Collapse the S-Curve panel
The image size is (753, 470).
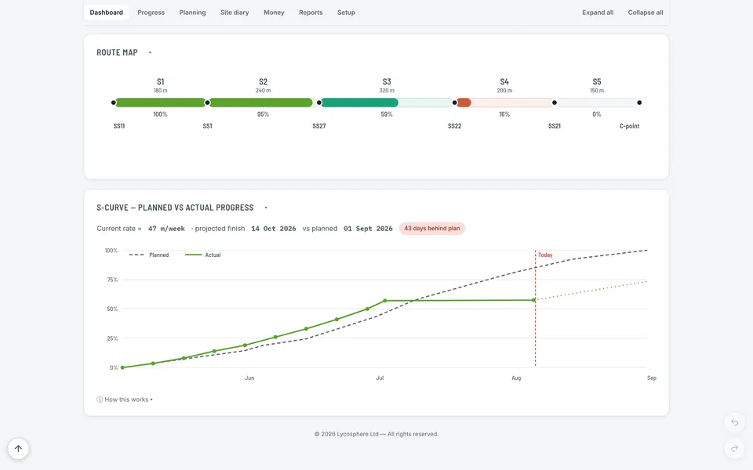[266, 208]
